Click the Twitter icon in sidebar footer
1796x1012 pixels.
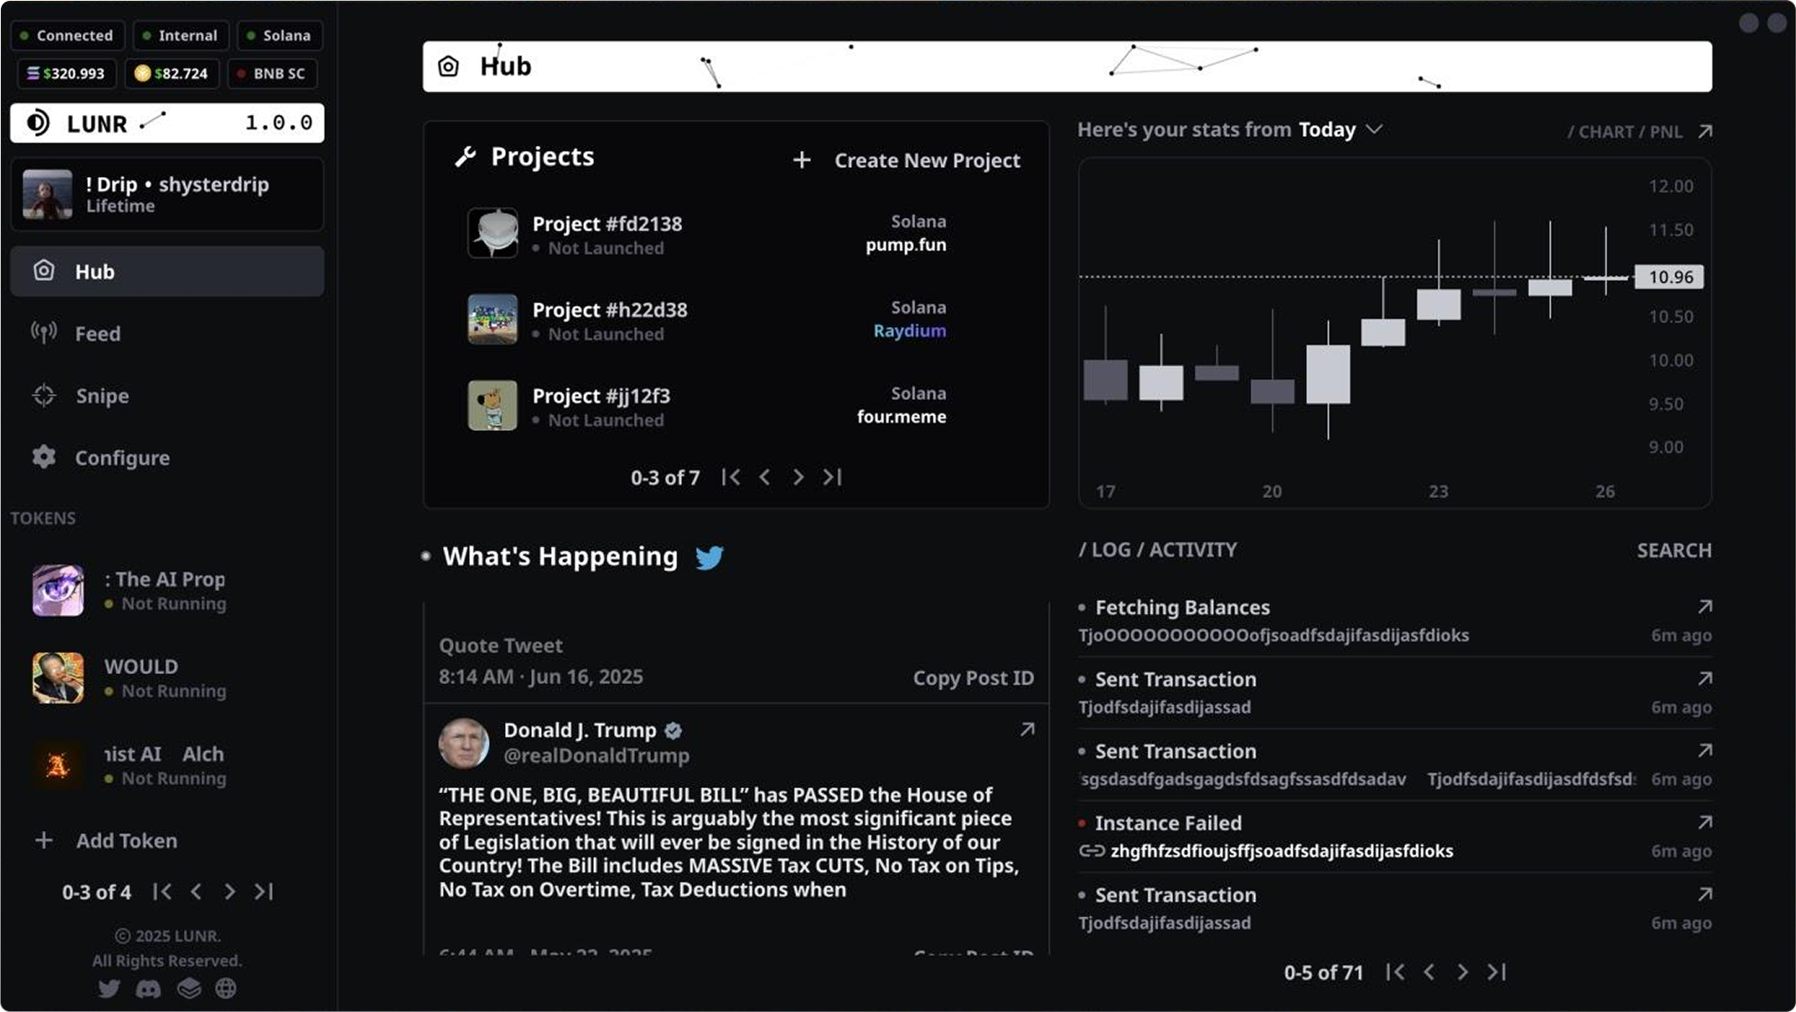[x=109, y=989]
